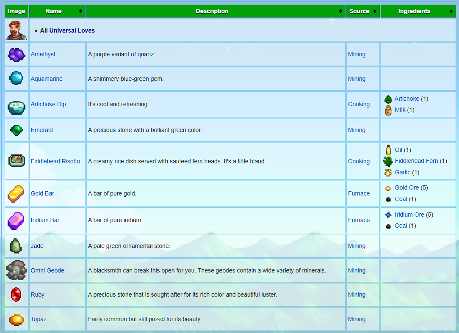Open the Oil ingredient text link
The image size is (459, 333).
398,150
